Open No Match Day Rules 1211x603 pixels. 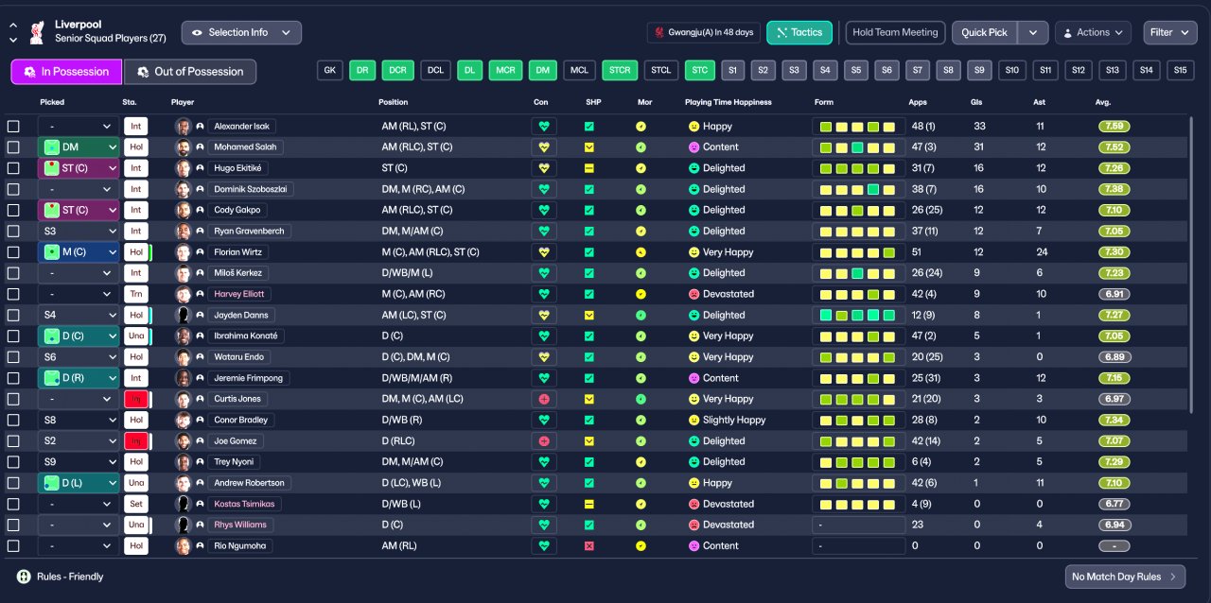[x=1125, y=577]
